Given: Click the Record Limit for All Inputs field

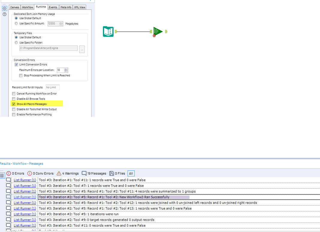Looking at the screenshot, I should pyautogui.click(x=52, y=87).
